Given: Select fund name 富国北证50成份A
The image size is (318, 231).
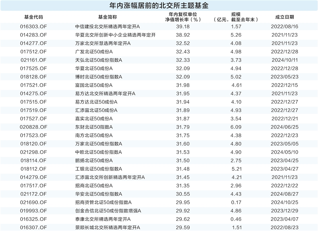Looking at the screenshot, I should click(x=94, y=85).
